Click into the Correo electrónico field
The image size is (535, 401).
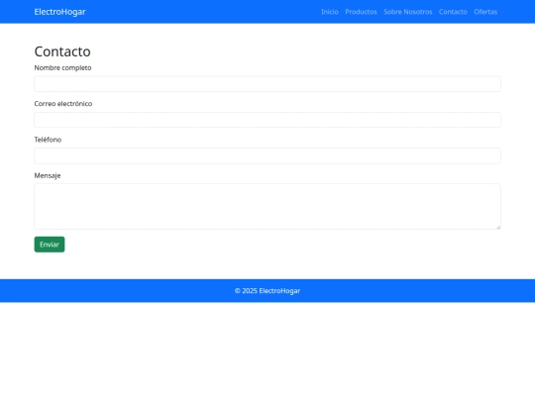(x=267, y=120)
